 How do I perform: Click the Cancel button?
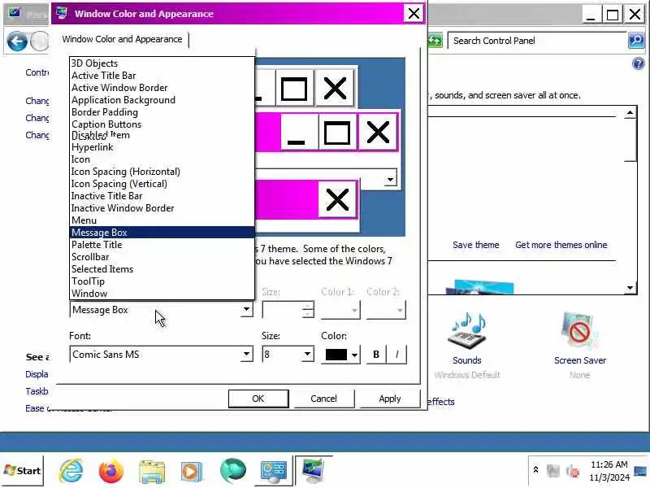pos(323,399)
